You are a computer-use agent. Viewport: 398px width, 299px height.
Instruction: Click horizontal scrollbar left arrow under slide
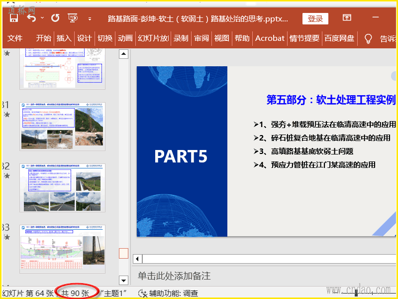pos(137,259)
